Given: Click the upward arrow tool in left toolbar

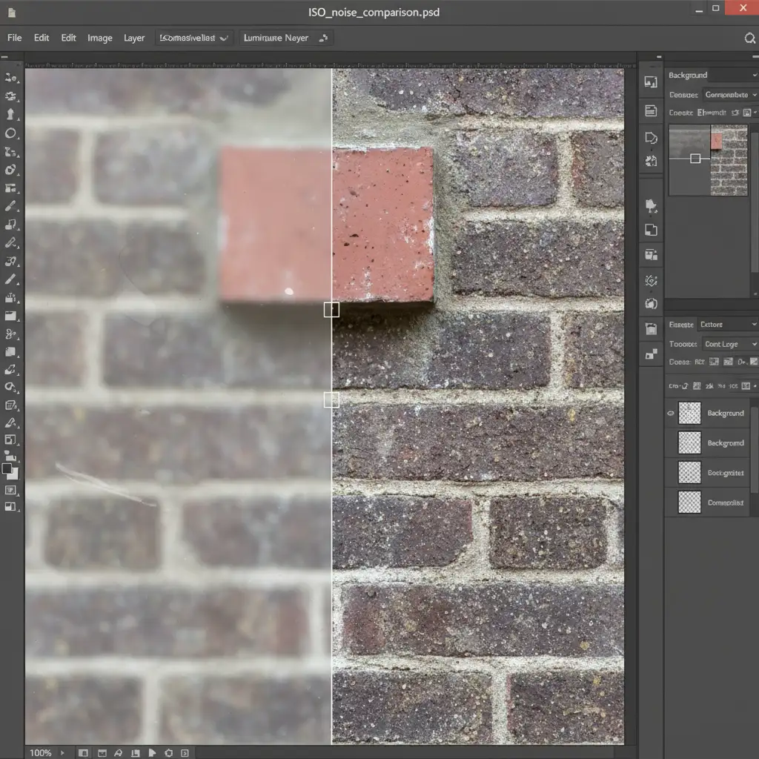Looking at the screenshot, I should point(11,114).
